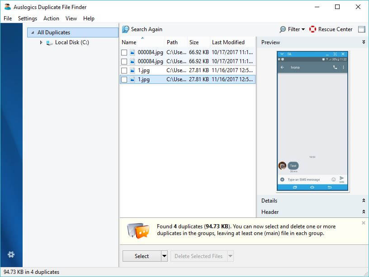
Task: Open the Settings menu
Action: click(x=28, y=18)
